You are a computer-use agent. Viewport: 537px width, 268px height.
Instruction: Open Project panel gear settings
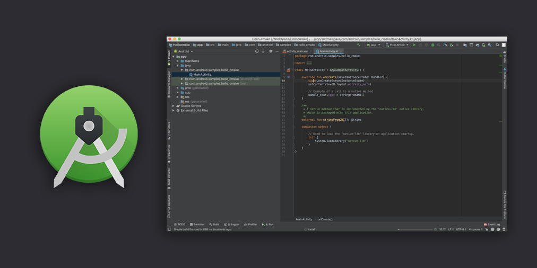tap(271, 51)
